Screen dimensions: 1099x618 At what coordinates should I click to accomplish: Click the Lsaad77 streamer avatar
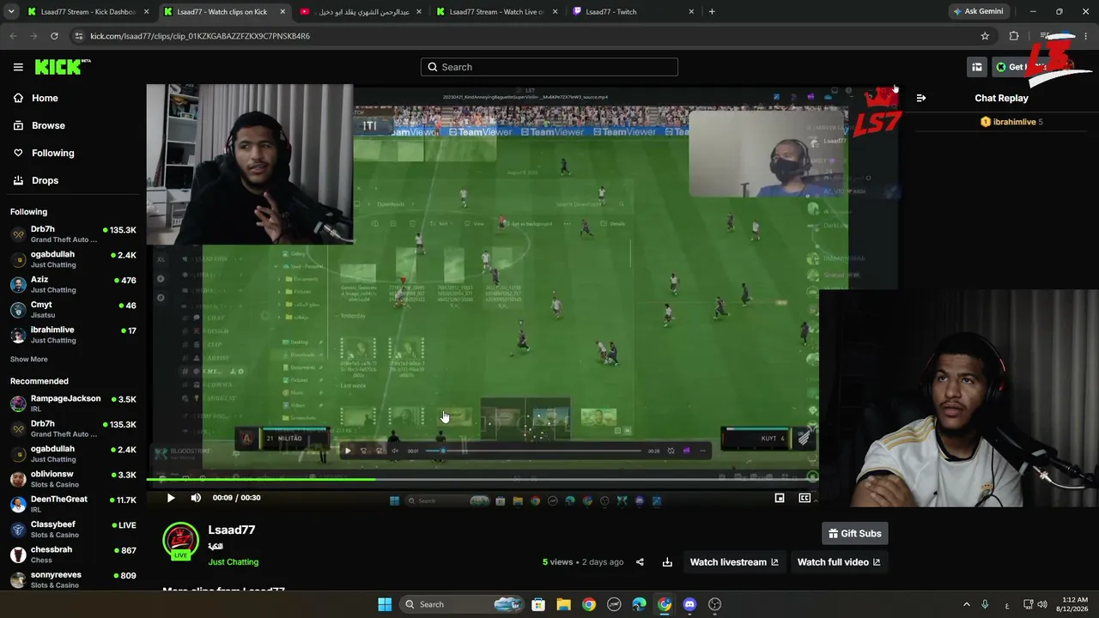click(x=180, y=541)
